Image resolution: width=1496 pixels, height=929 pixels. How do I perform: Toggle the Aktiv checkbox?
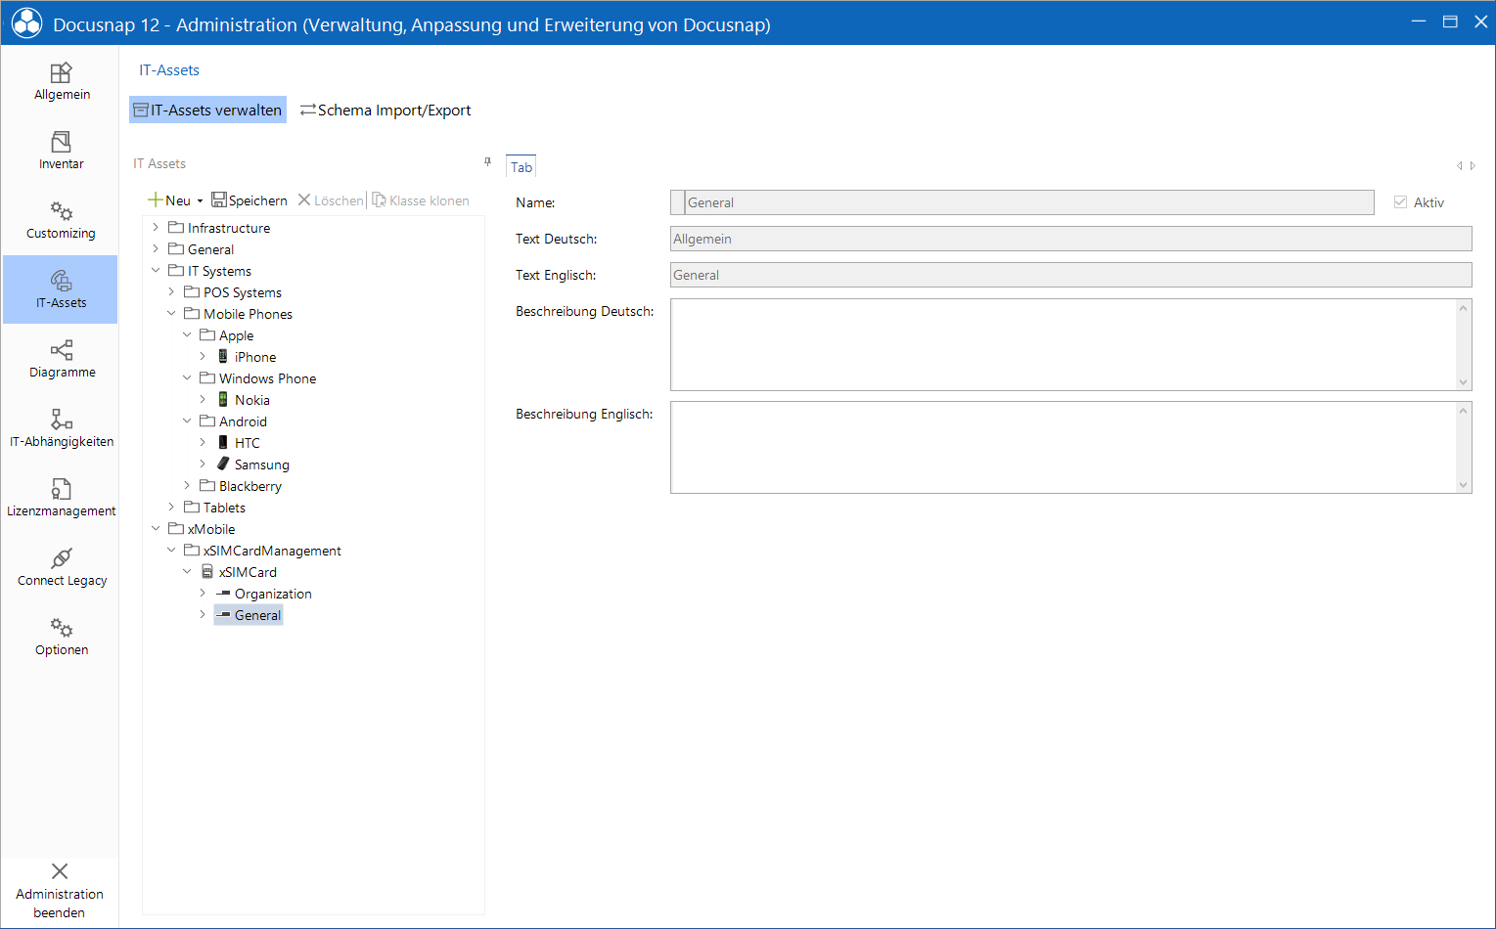tap(1401, 202)
